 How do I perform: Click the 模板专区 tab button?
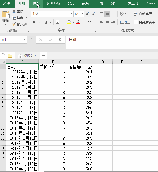point(27,56)
